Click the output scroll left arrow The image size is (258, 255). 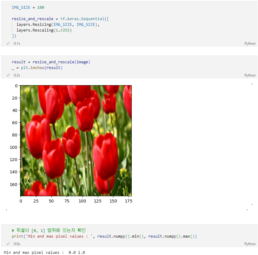pos(6,210)
